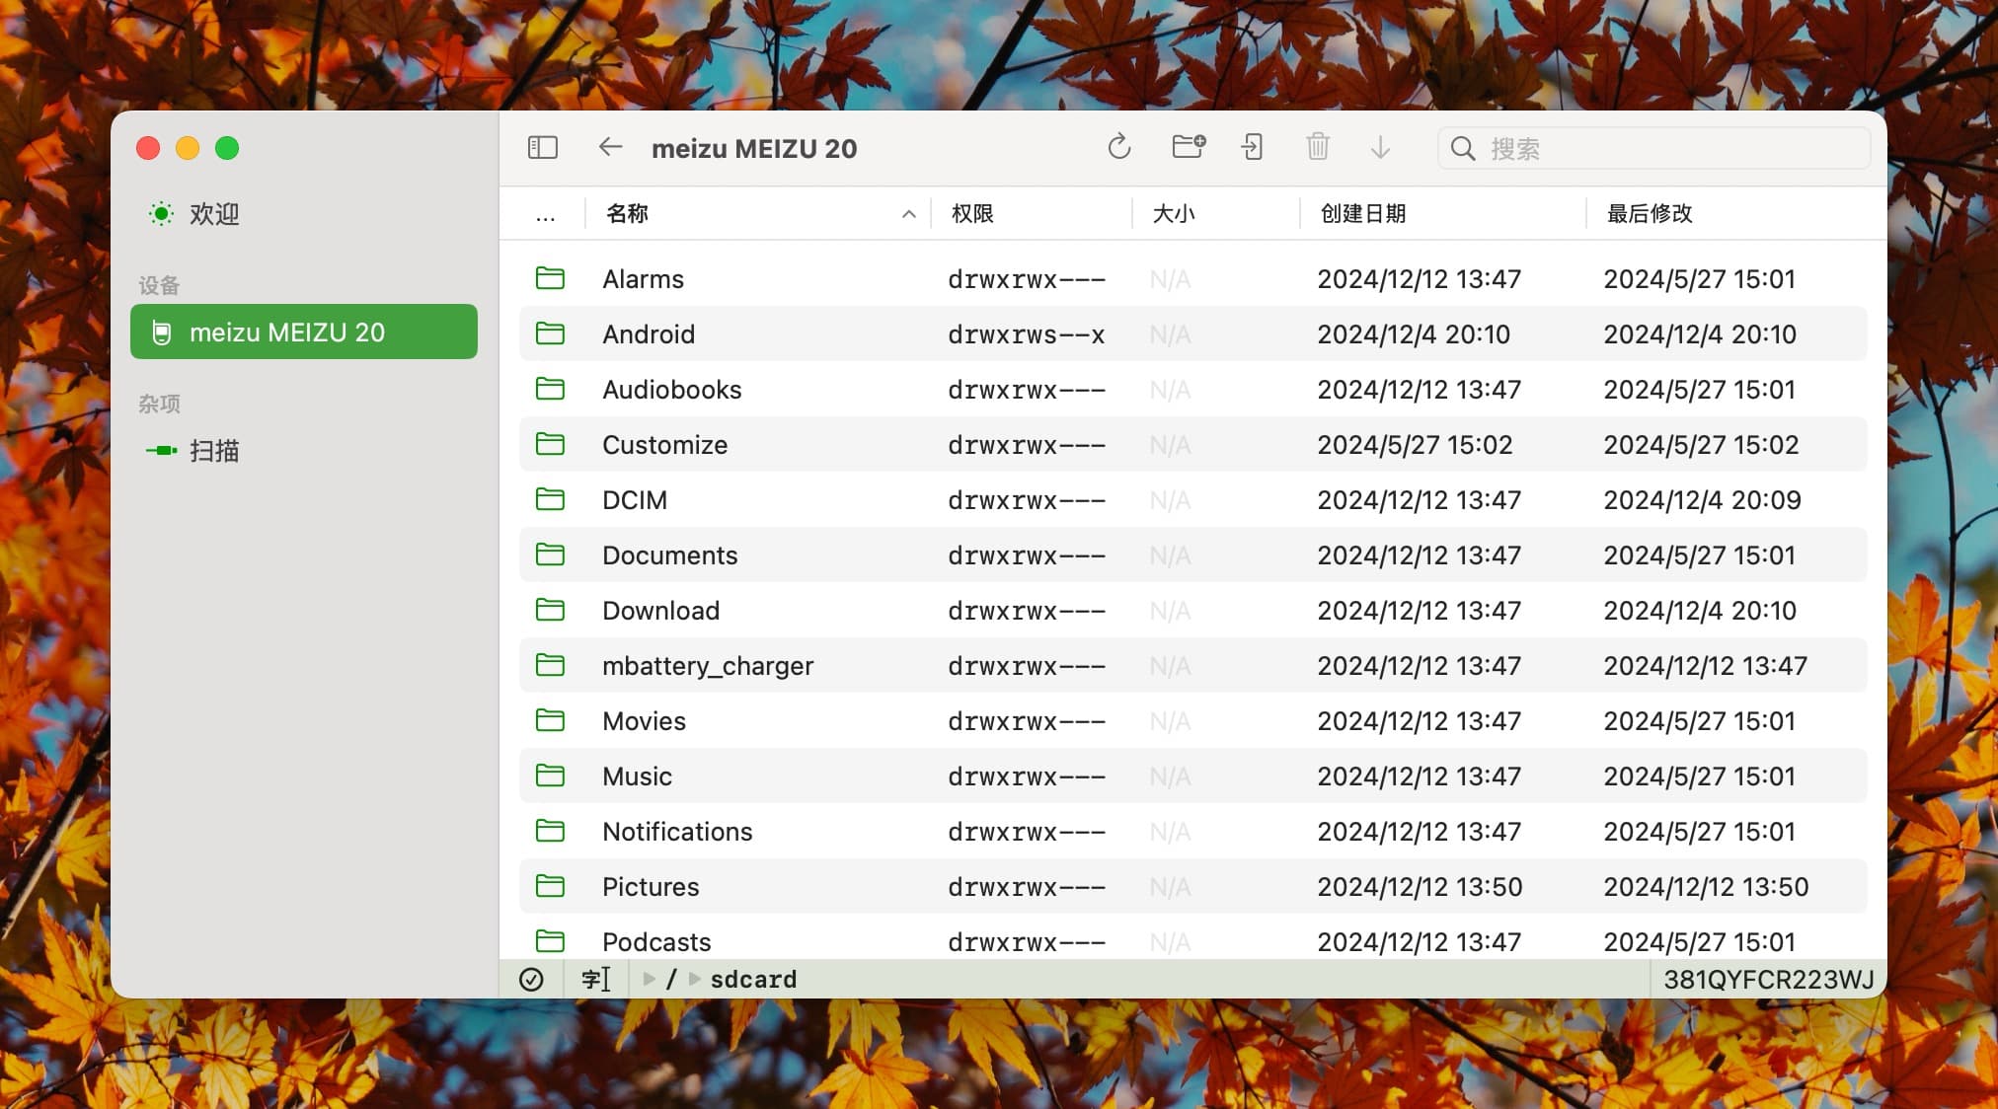1998x1109 pixels.
Task: Select the 扫描 scan icon in sidebar
Action: (x=160, y=450)
